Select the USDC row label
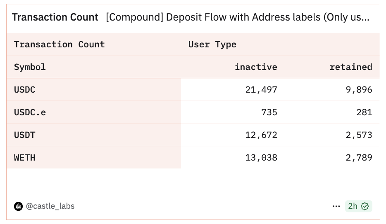The height and width of the screenshot is (224, 386). pos(25,89)
